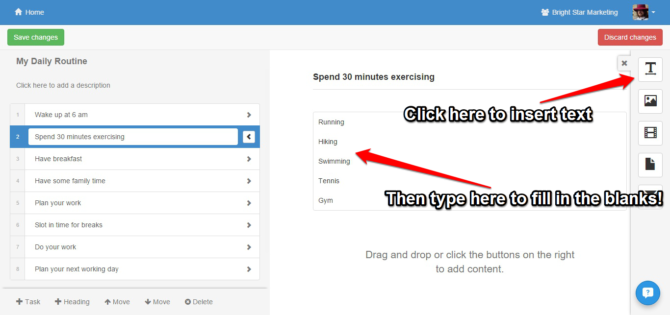Select the Do your work task

[135, 247]
